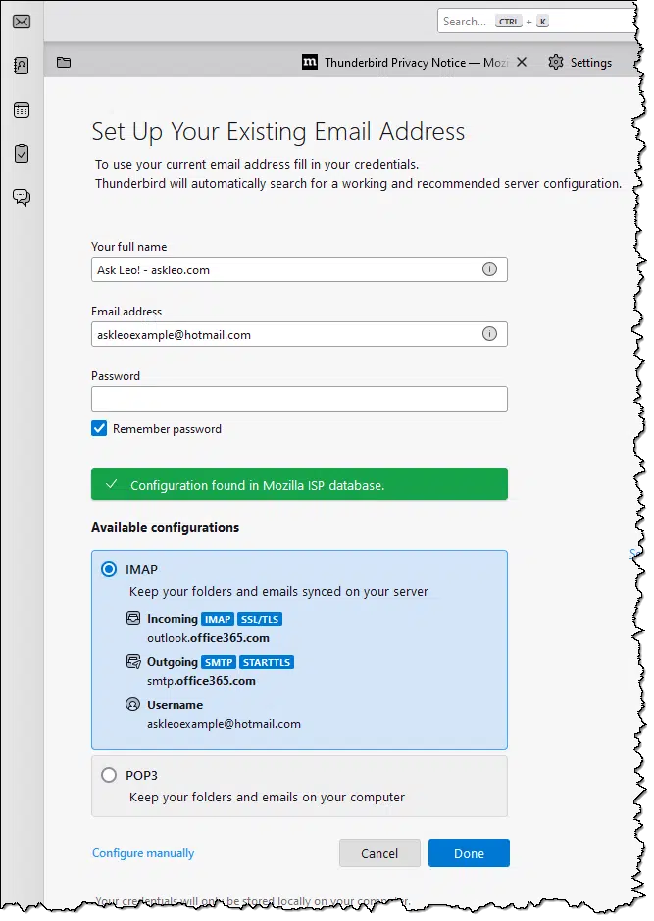Click 'Keep your folders and emails synced on your server'
The image size is (654, 921).
click(279, 592)
